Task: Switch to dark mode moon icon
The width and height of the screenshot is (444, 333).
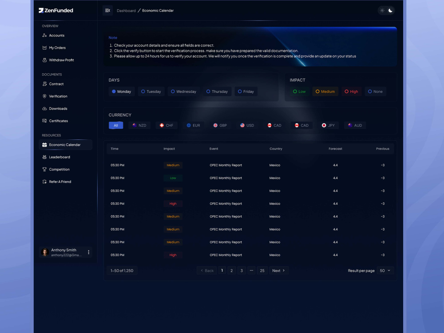Action: pos(390,11)
